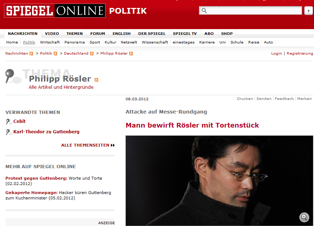The width and height of the screenshot is (314, 226).
Task: Select Wirtschaft in the section menu
Action: click(50, 42)
